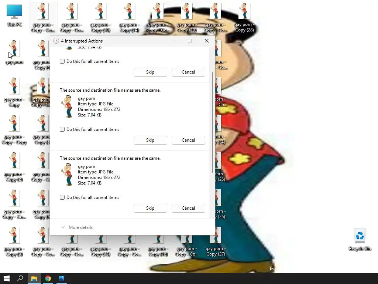The width and height of the screenshot is (378, 284).
Task: Click the middle section's Cancel button
Action: pyautogui.click(x=188, y=140)
